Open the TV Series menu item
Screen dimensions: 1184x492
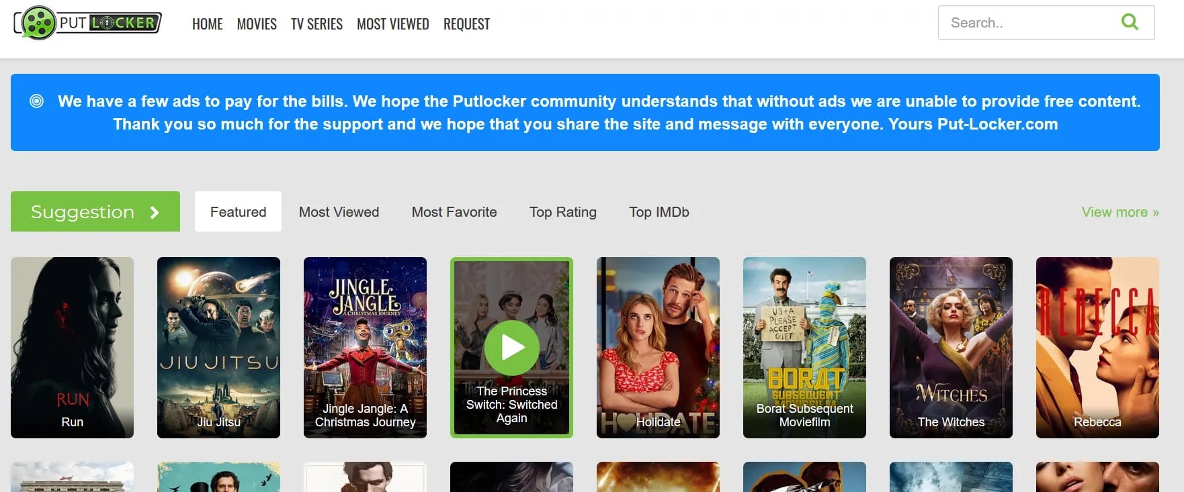point(316,24)
